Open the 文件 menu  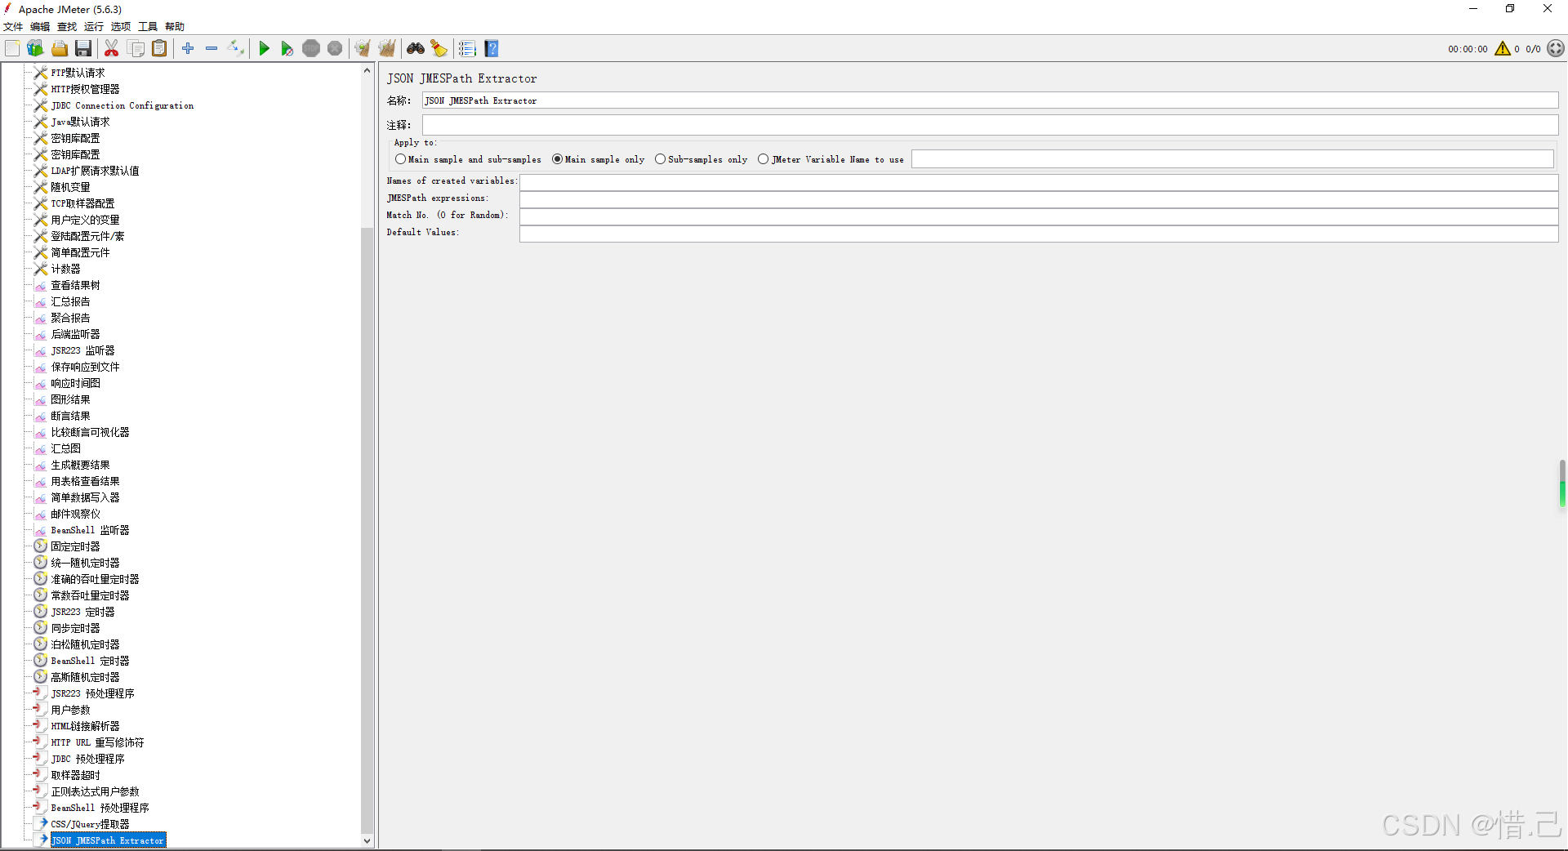13,27
